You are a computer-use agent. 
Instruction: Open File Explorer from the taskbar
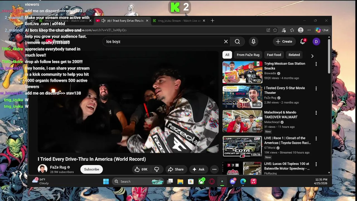pos(180,181)
